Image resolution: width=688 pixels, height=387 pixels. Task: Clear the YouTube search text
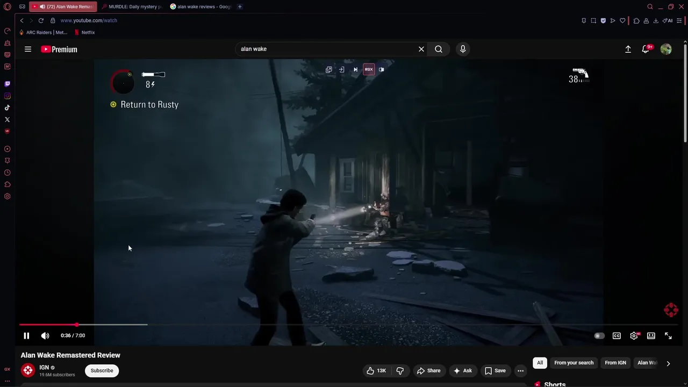pos(421,49)
